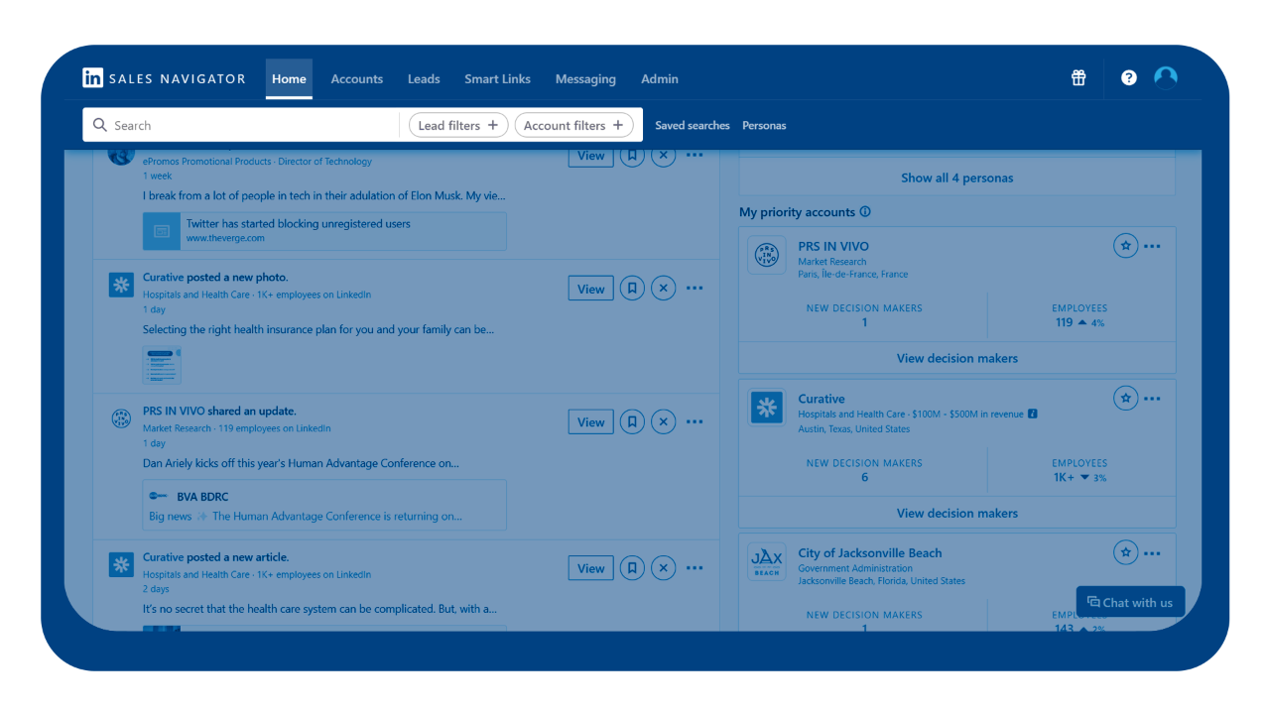Click PRS IN VIVO employees count 119

[1065, 322]
